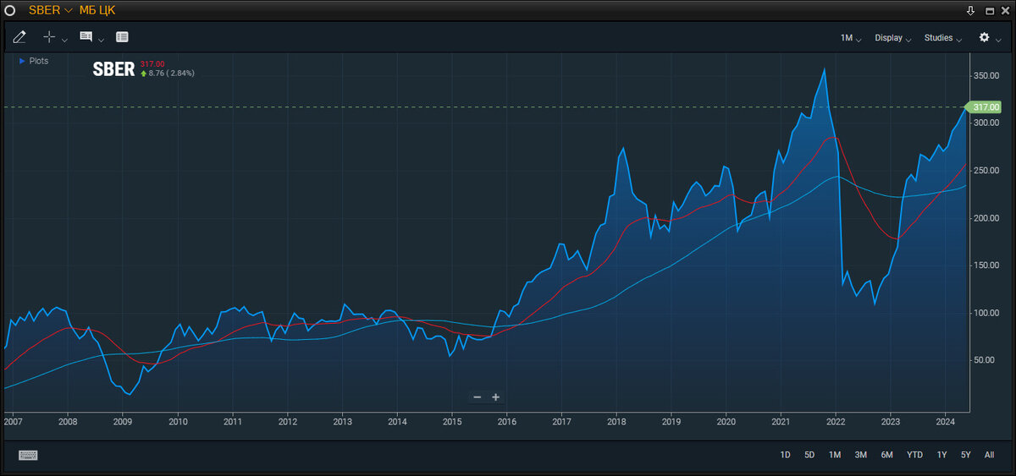Click the МБ ЦК exchange label

coord(97,10)
